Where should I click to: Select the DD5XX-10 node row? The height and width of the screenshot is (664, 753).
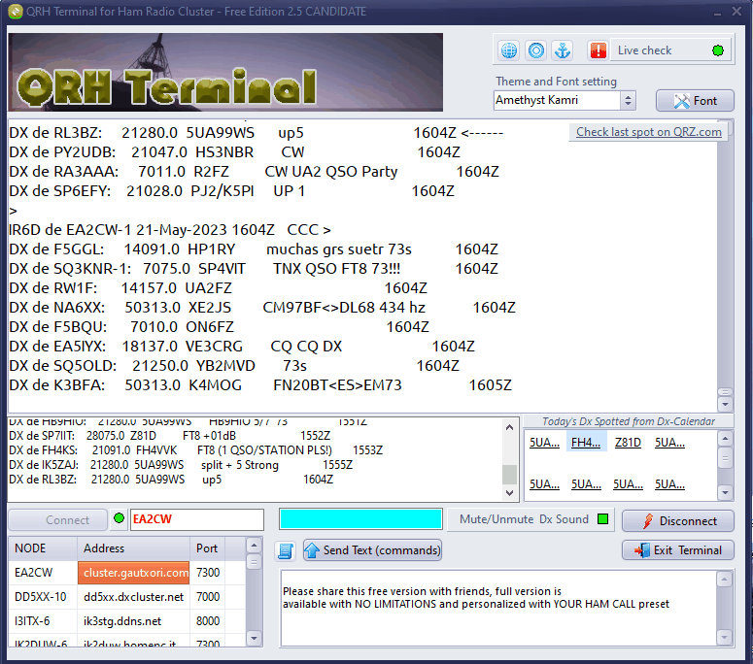tap(41, 597)
